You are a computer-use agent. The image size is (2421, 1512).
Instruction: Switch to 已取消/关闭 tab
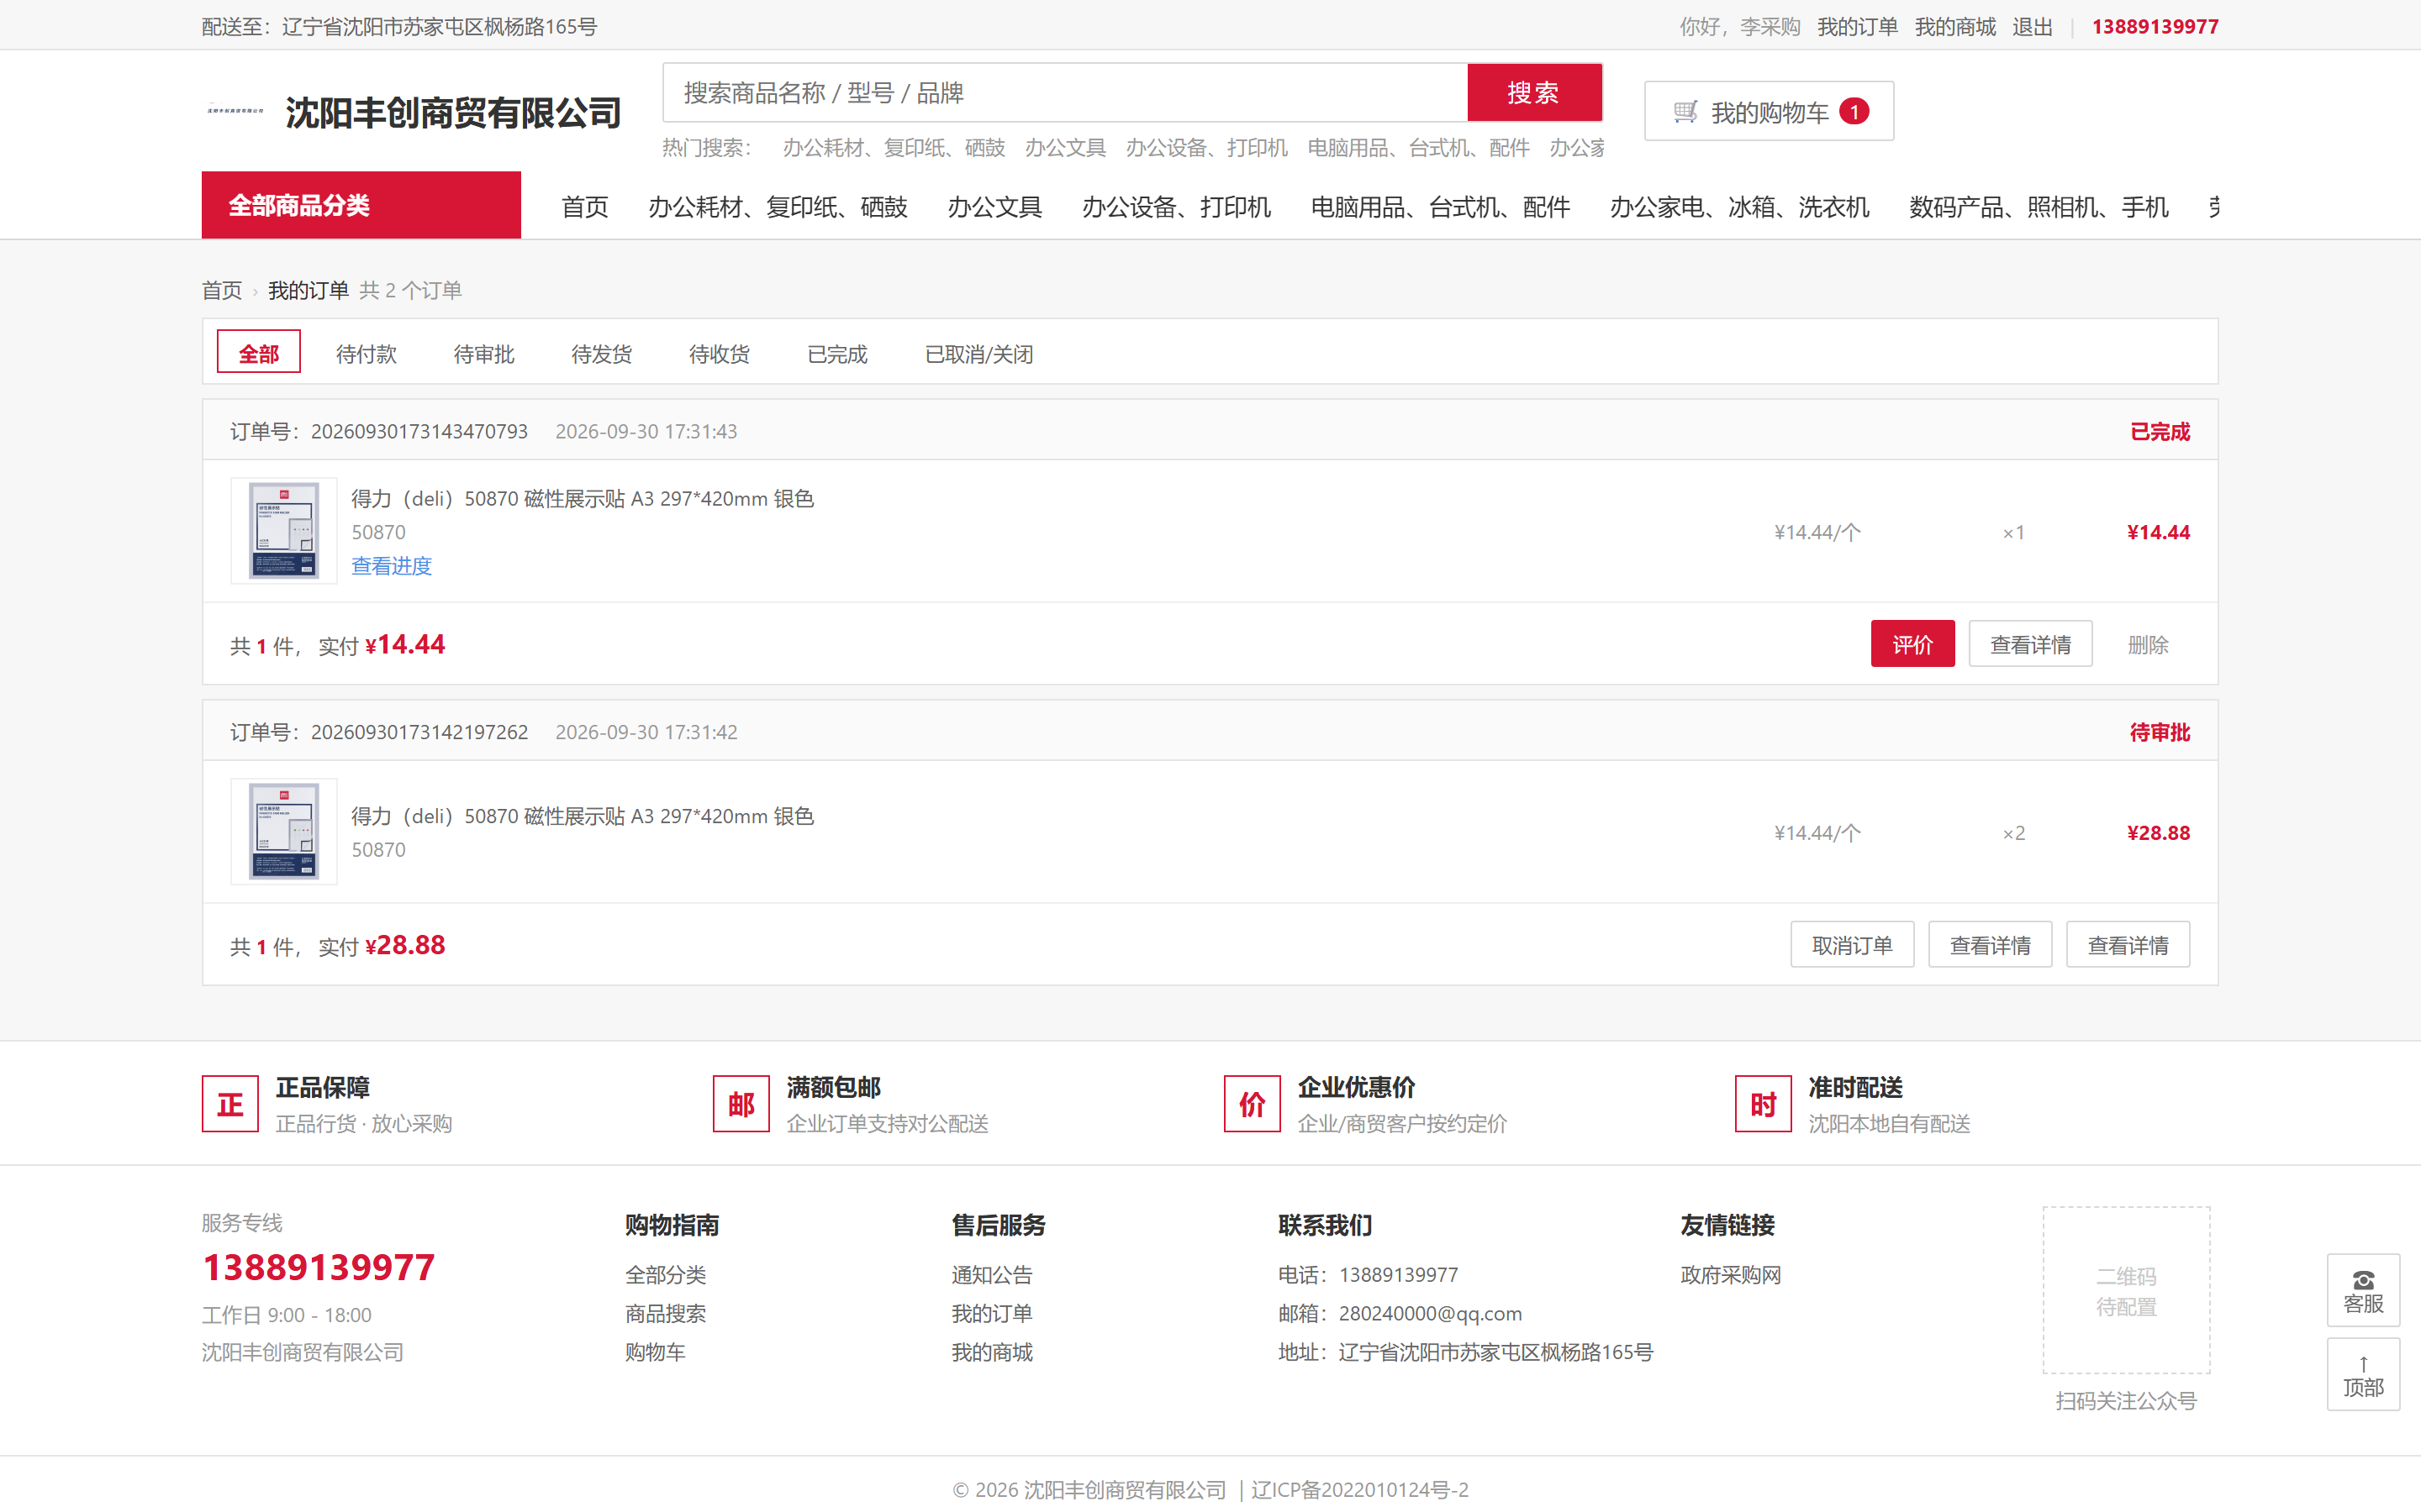pyautogui.click(x=978, y=354)
